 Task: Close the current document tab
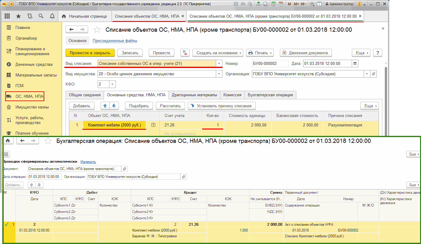click(x=360, y=16)
